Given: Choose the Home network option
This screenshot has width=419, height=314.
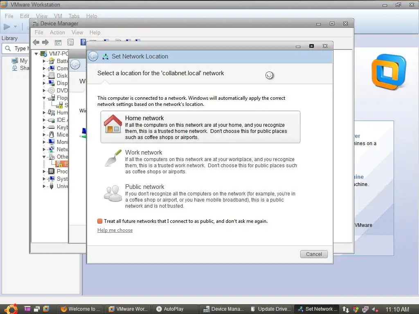Looking at the screenshot, I should (x=200, y=127).
